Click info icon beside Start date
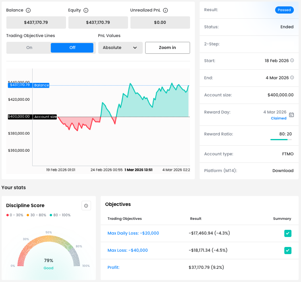The height and width of the screenshot is (282, 301). [x=292, y=61]
